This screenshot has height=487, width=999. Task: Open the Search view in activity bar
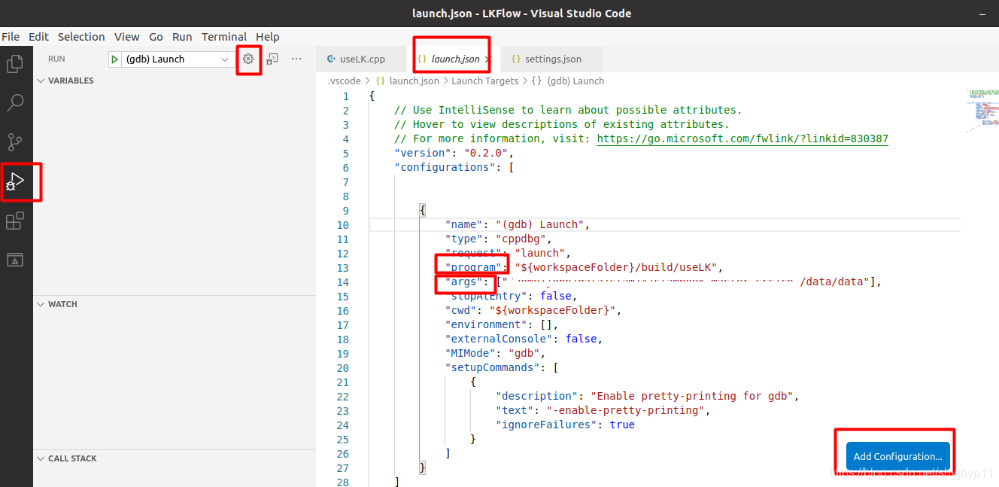point(15,103)
